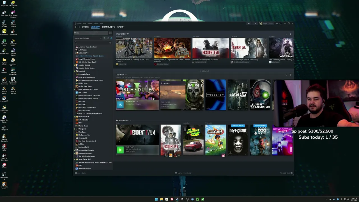Open Manage Downloads at bottom of Steam

pos(183,173)
